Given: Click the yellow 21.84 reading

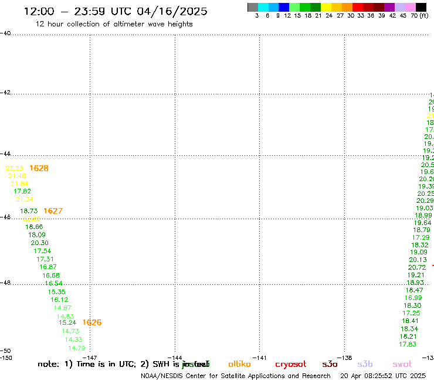Looking at the screenshot, I should click(x=19, y=183).
